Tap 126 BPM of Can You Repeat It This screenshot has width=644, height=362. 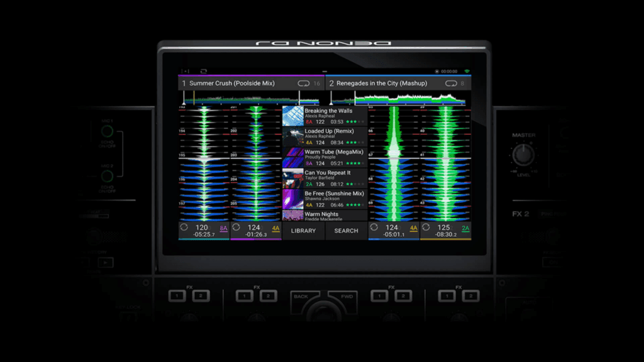320,184
